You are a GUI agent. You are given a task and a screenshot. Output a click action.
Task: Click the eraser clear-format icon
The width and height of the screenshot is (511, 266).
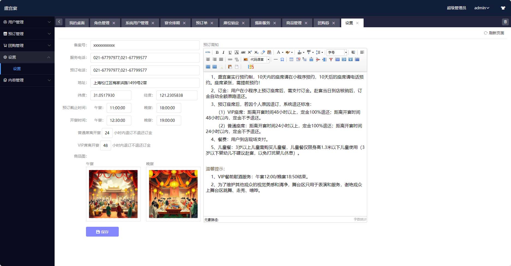click(x=263, y=52)
